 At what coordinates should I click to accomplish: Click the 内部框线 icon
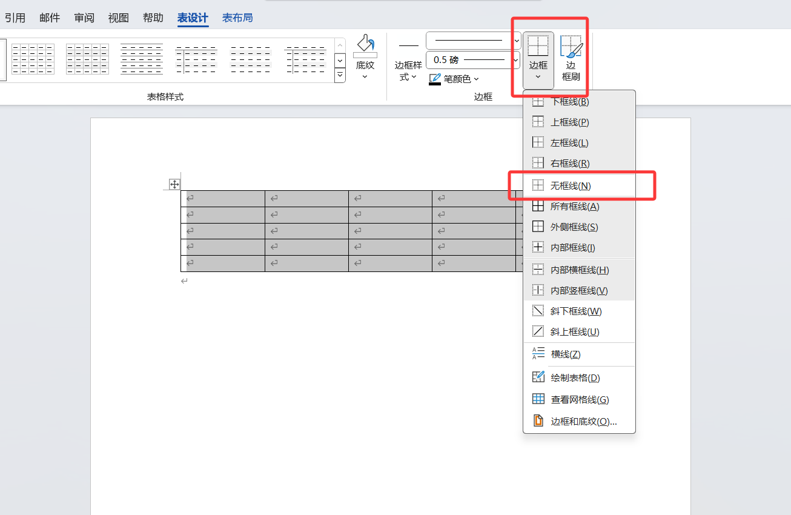click(538, 248)
